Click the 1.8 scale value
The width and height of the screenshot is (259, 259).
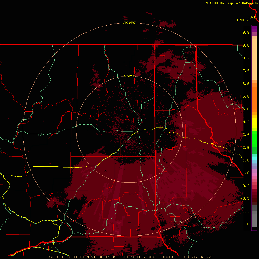[x=246, y=160]
